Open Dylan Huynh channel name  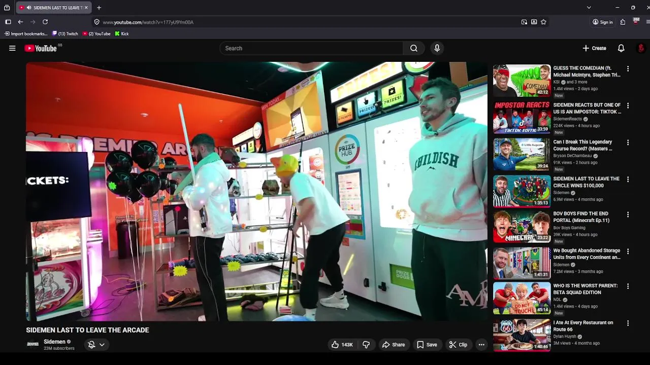[x=565, y=337]
